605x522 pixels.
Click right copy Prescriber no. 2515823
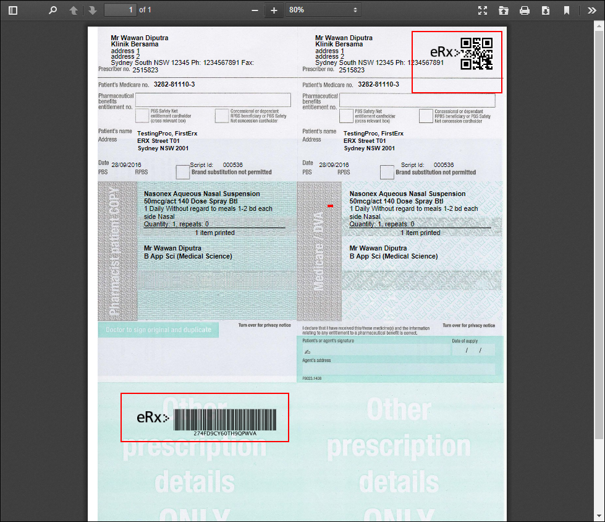(352, 70)
